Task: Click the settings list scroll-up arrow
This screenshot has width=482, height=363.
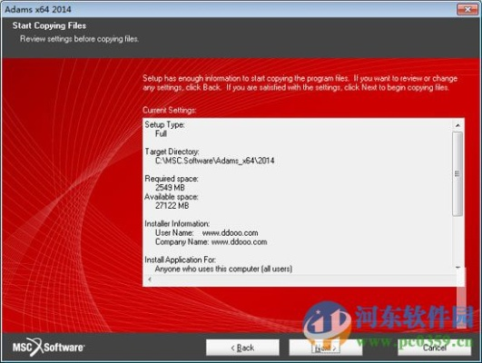Action: (x=457, y=125)
